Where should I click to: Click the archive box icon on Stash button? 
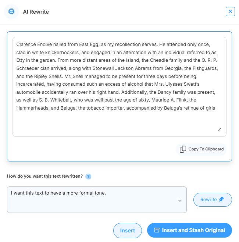pyautogui.click(x=157, y=231)
